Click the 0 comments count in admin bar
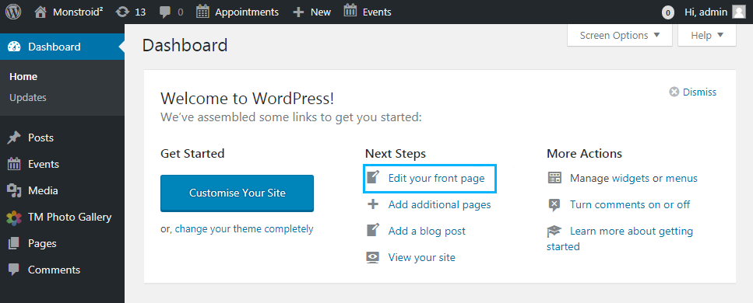753x303 pixels. click(x=180, y=12)
